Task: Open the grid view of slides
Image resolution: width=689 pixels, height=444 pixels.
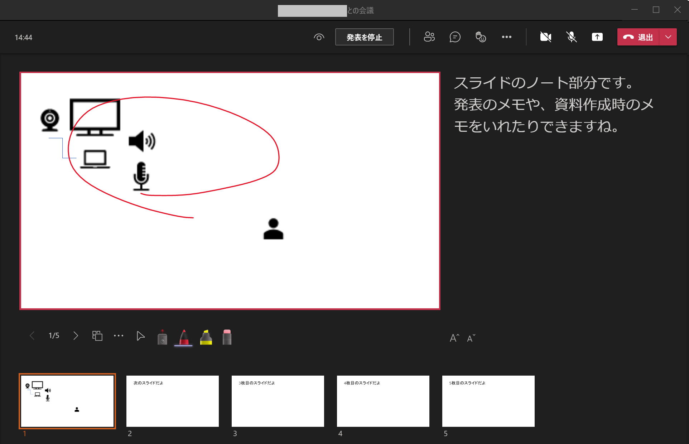Action: click(97, 336)
